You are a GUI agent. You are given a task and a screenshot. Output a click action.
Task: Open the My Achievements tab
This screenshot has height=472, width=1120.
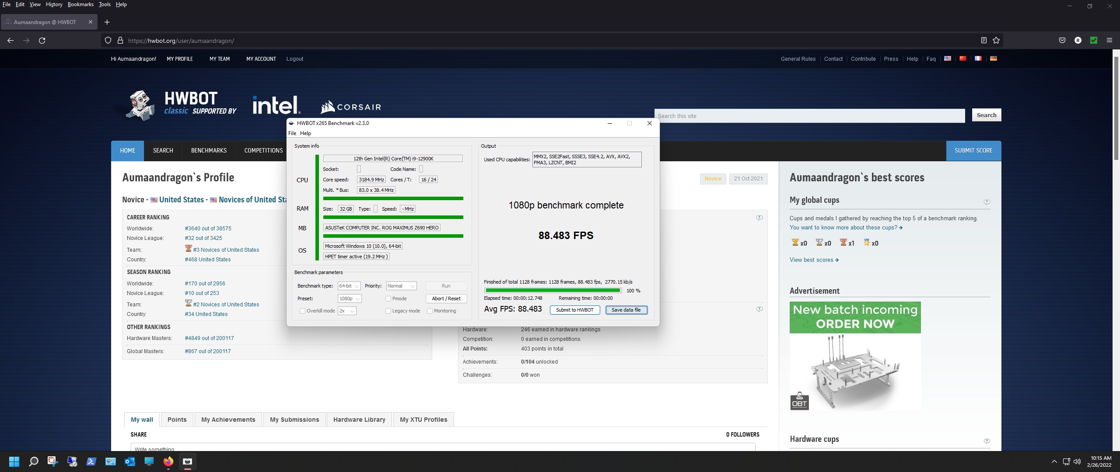(x=228, y=420)
